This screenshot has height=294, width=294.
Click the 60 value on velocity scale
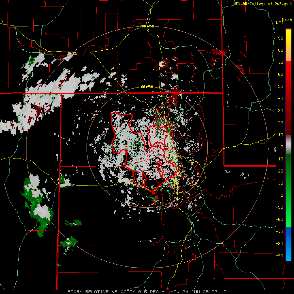tap(281, 74)
